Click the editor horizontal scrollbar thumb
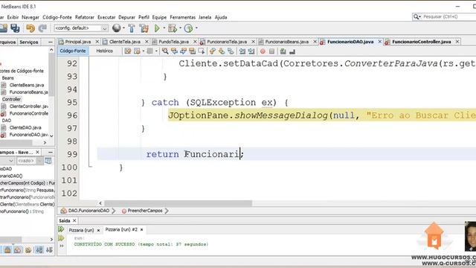 click(178, 203)
